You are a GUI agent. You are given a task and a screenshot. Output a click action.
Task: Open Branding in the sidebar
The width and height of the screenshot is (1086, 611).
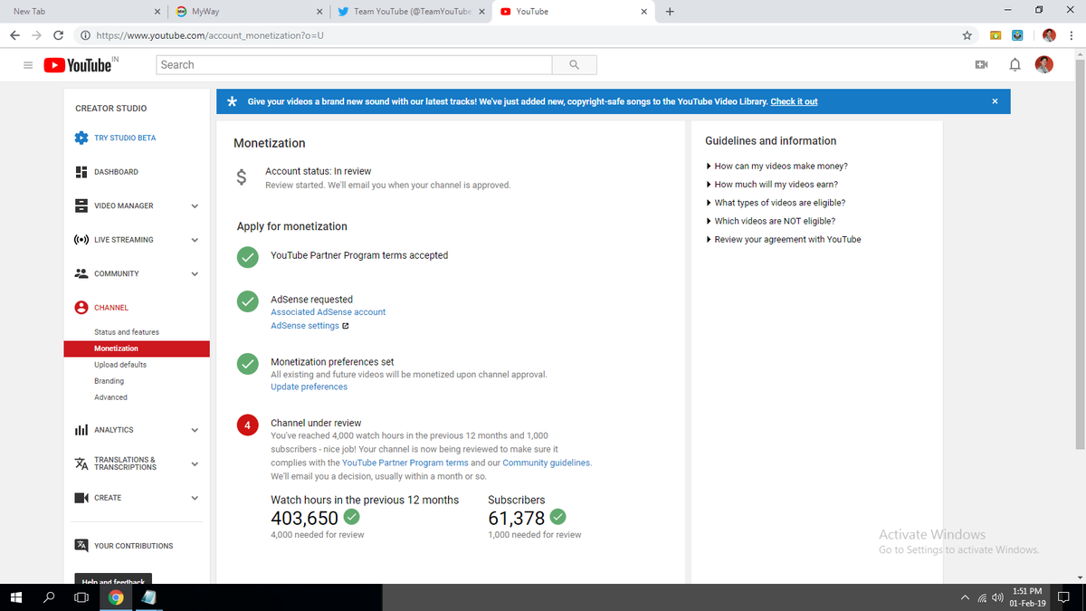point(110,381)
